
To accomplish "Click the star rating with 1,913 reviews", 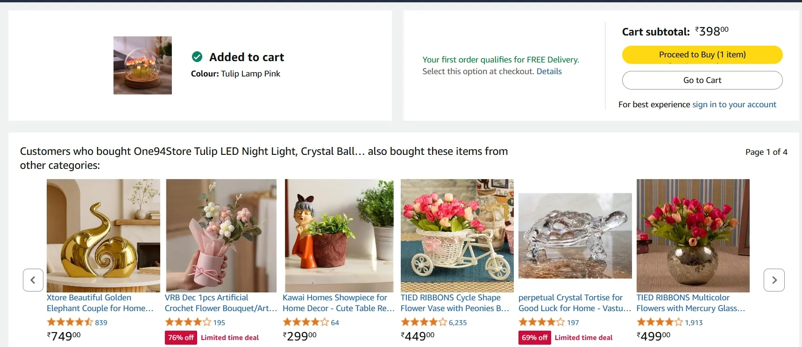I will 660,322.
